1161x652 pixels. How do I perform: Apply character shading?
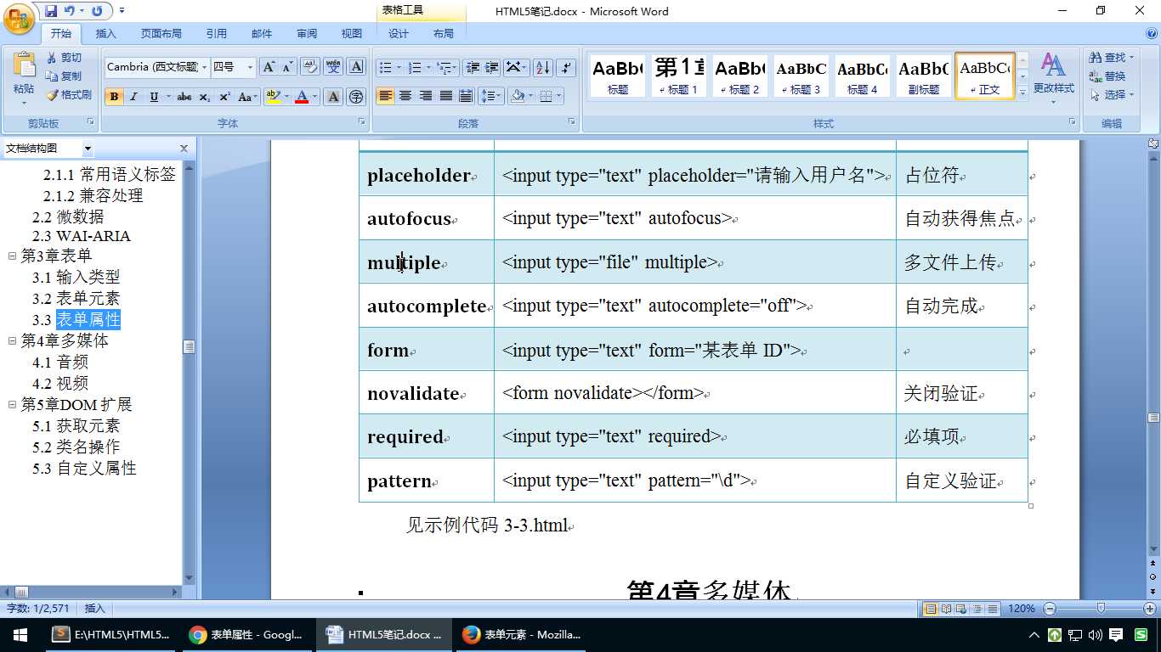point(334,97)
